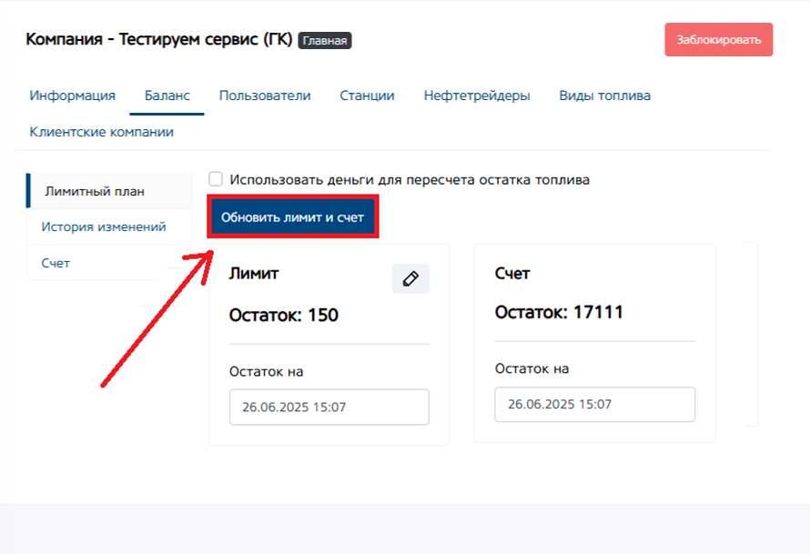The image size is (810, 554).
Task: Open the Нефтетрейдеры tab
Action: pos(477,96)
